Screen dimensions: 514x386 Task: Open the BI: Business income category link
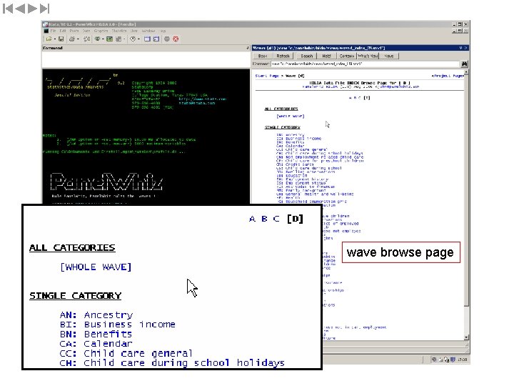tap(299, 139)
